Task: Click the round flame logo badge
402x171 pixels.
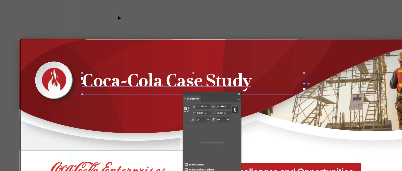Action: 54,80
